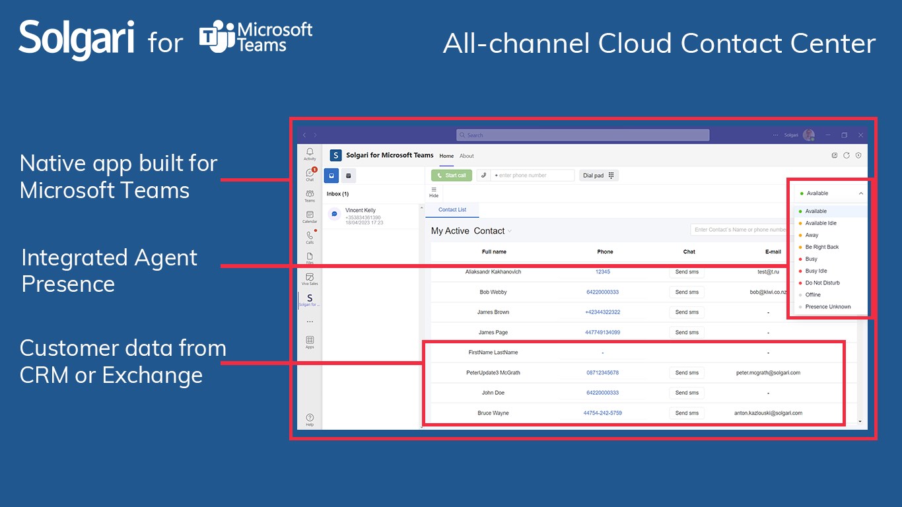Click the enter phone number field

533,176
